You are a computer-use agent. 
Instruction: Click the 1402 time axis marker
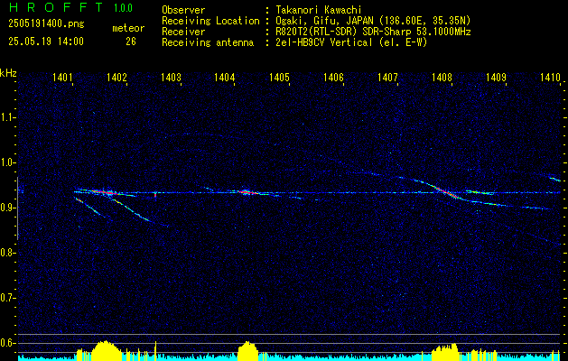click(117, 77)
